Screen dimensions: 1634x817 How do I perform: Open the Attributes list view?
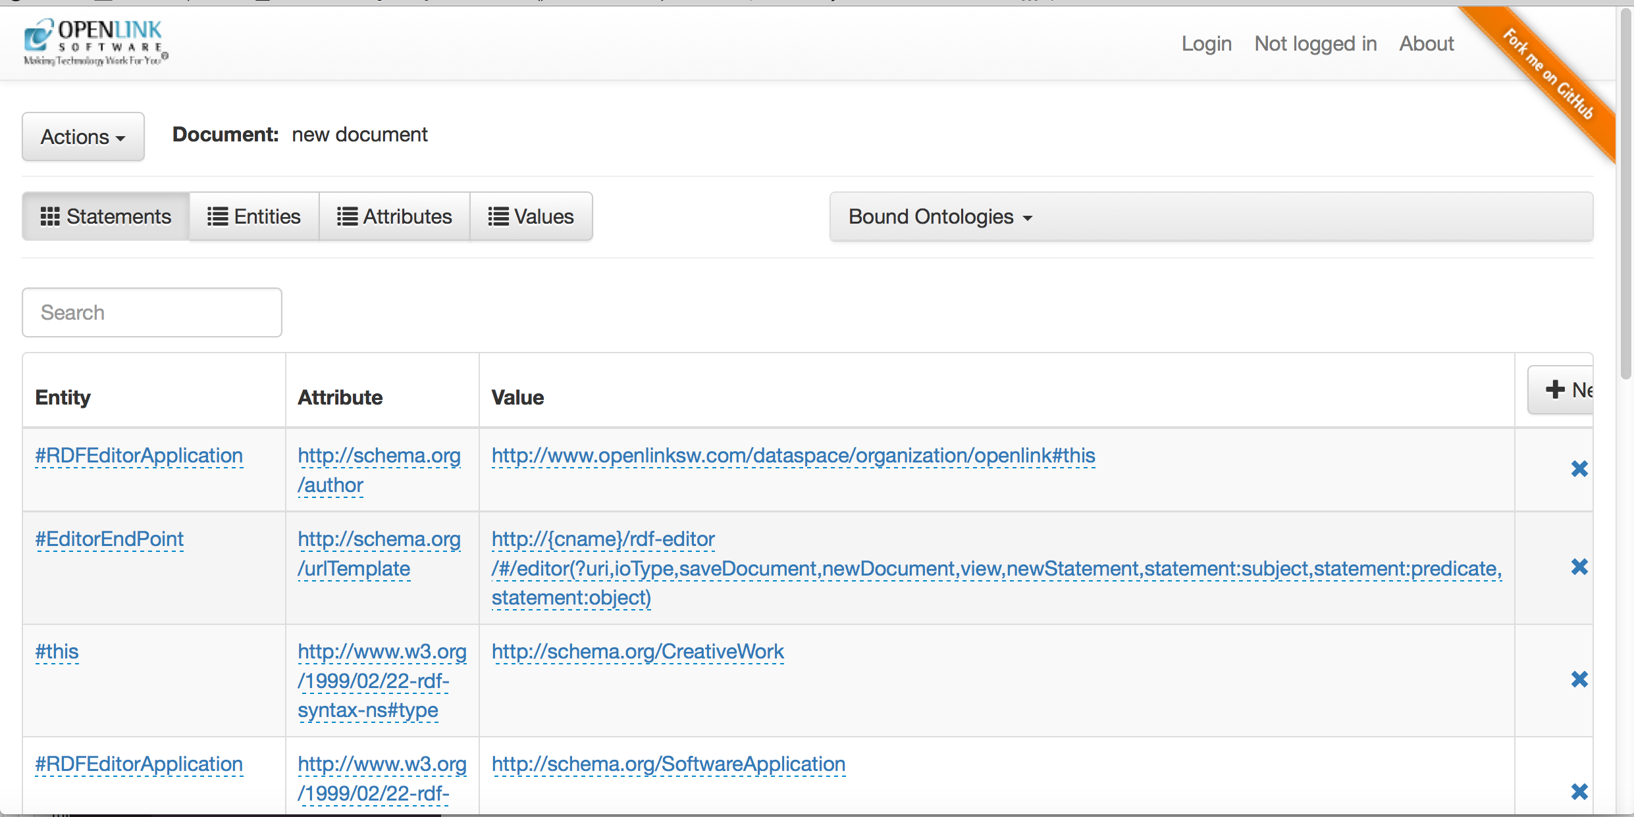point(394,216)
